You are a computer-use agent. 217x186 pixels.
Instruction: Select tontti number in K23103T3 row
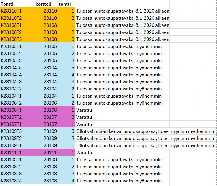[x=72, y=174]
